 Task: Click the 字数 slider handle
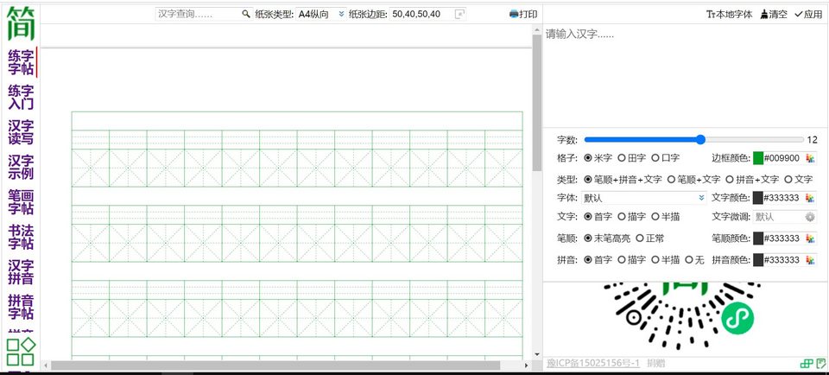pos(700,139)
